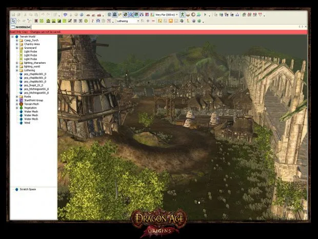Viewport: 318px width, 239px height.
Task: Toggle the character figure button beside view distance
Action: 182,14
